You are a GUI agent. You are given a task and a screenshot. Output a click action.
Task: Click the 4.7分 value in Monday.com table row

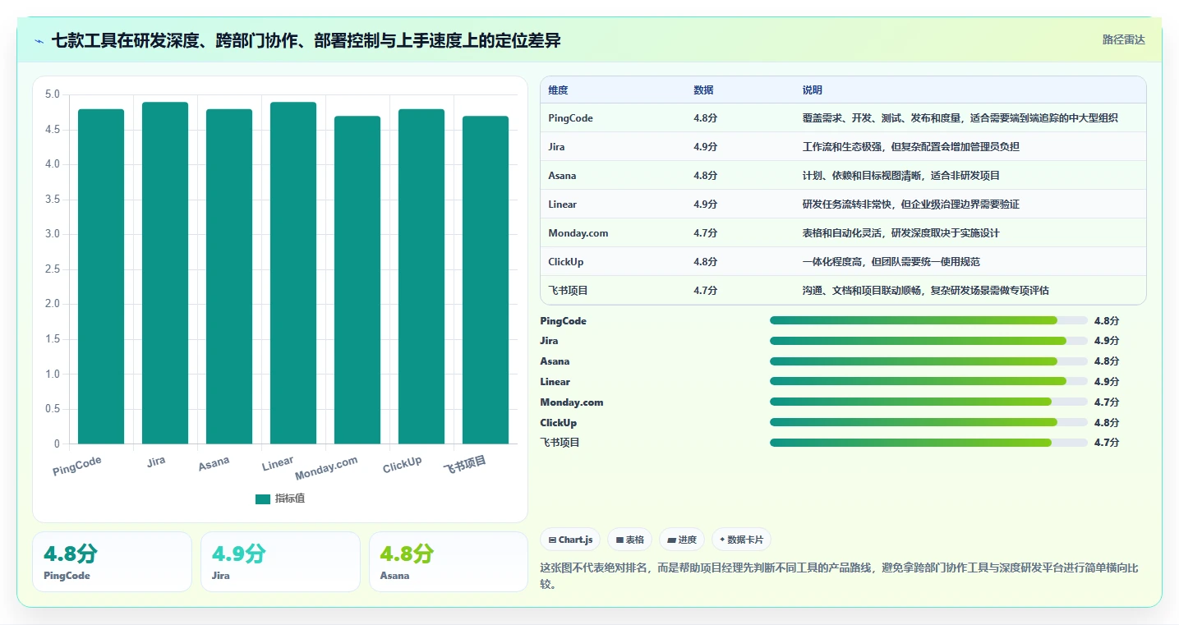click(705, 233)
